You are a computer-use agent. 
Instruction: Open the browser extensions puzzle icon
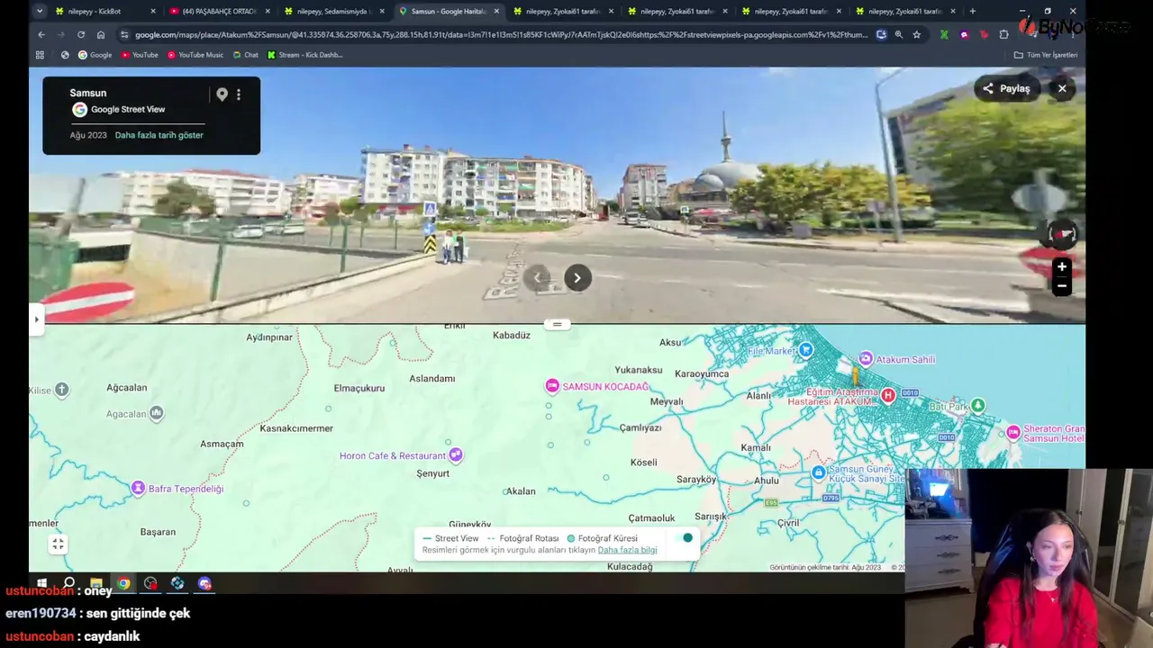1003,35
